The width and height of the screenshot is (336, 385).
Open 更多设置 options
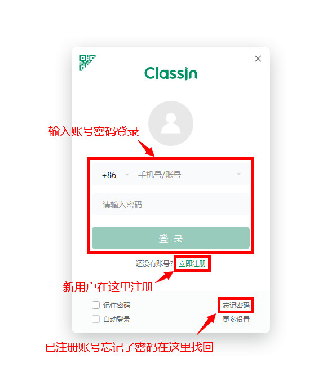click(x=236, y=319)
